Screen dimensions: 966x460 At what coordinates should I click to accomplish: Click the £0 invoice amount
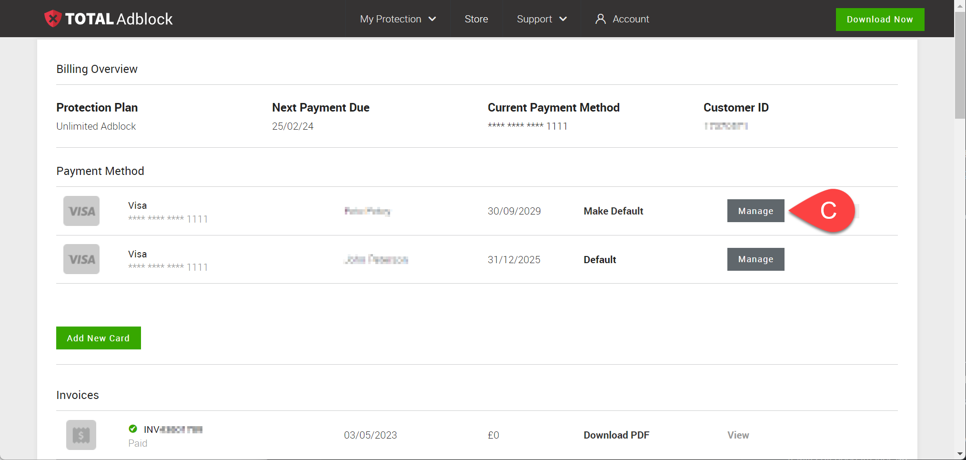coord(493,435)
